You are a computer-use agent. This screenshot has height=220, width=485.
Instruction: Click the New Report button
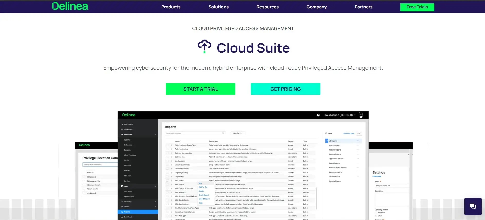tap(238, 133)
